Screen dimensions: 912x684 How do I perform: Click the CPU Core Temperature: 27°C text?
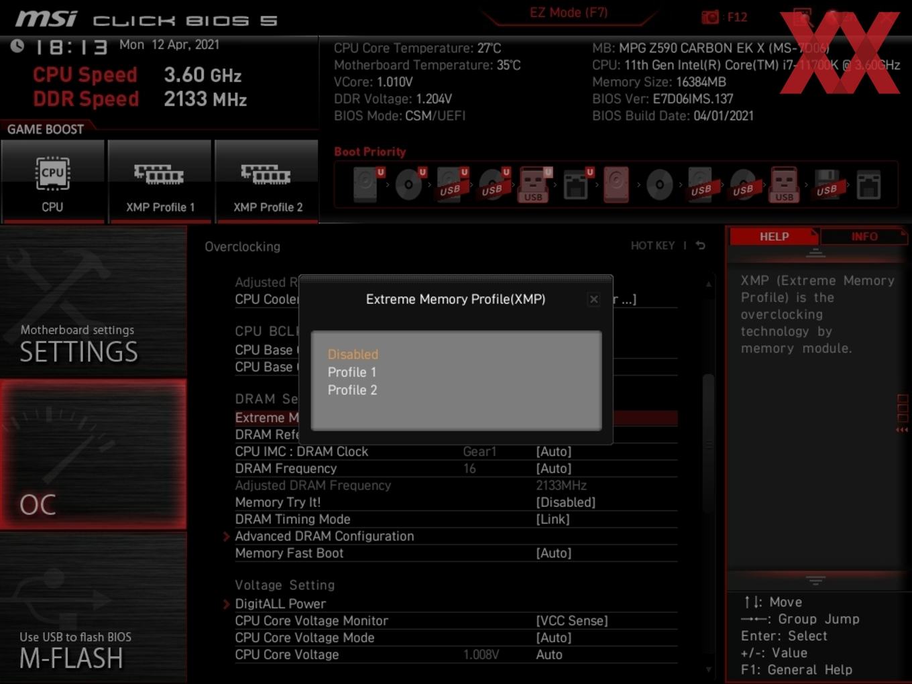point(417,48)
